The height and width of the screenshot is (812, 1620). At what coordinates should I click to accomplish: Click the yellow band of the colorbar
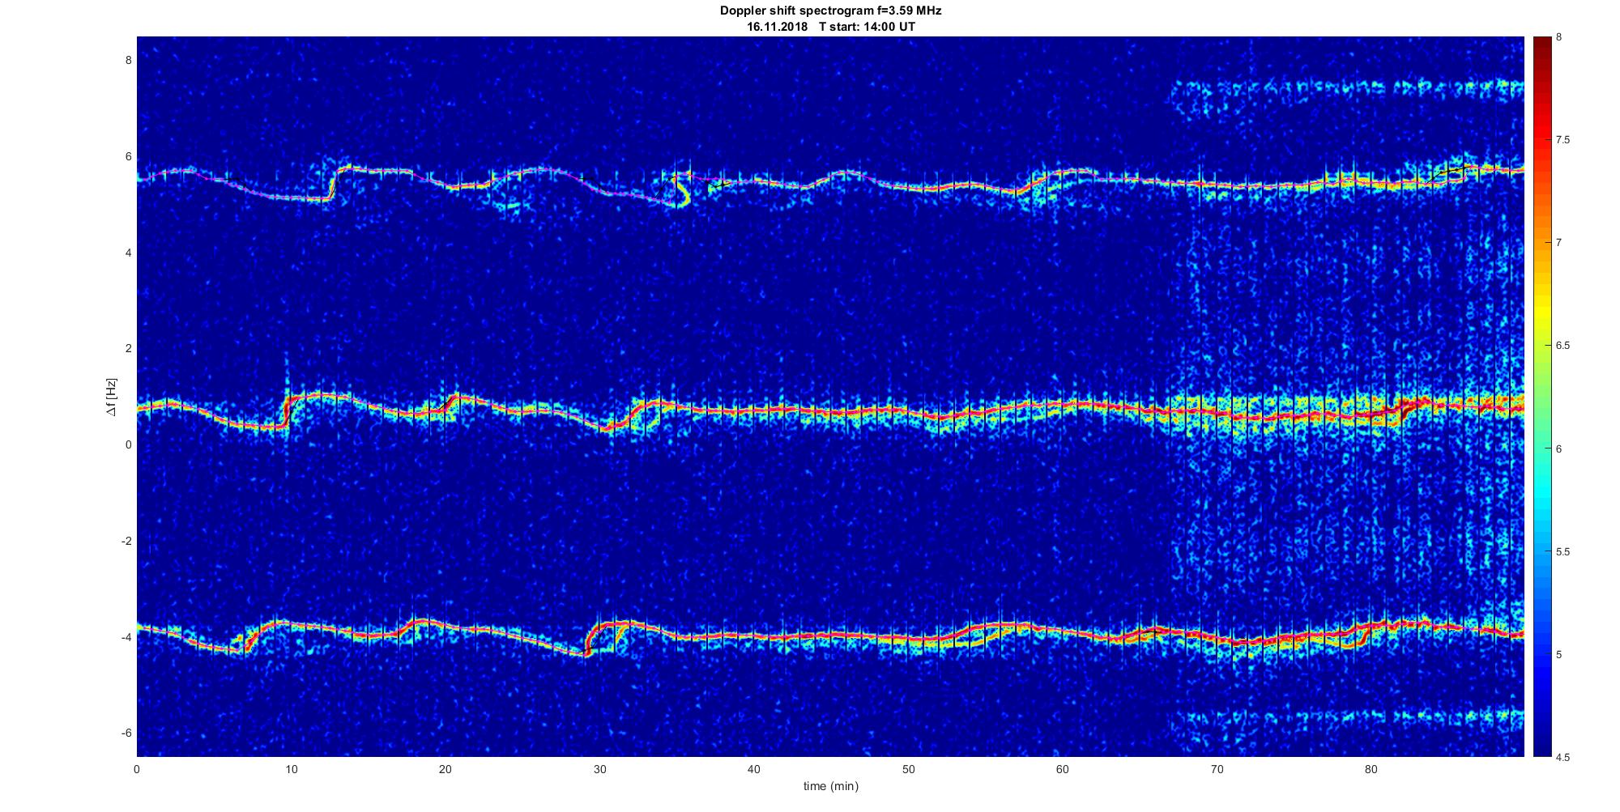tap(1541, 312)
